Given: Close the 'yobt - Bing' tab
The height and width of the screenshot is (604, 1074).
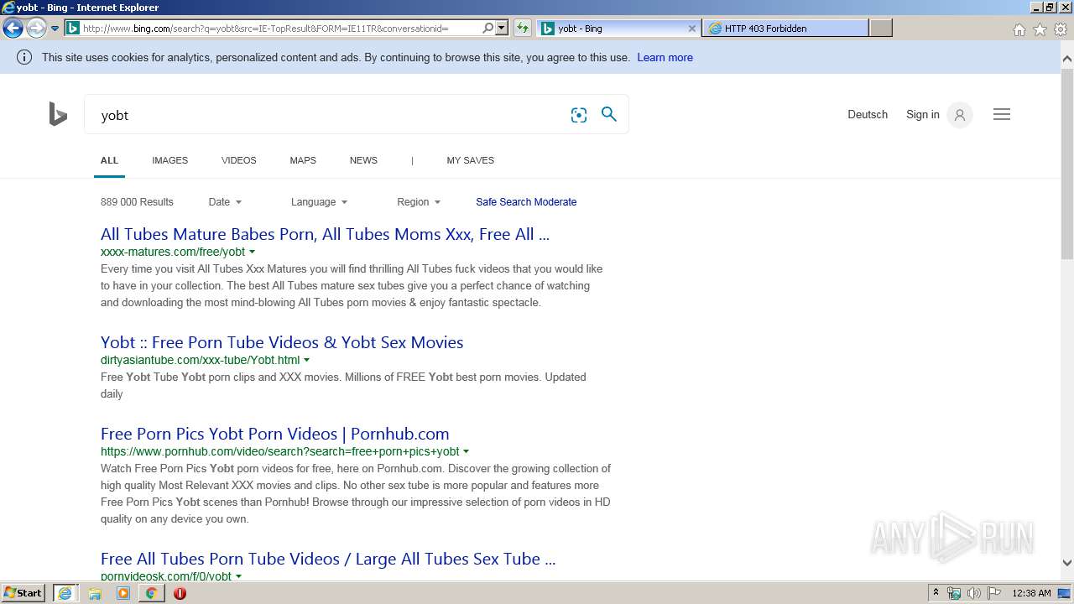Looking at the screenshot, I should [691, 29].
